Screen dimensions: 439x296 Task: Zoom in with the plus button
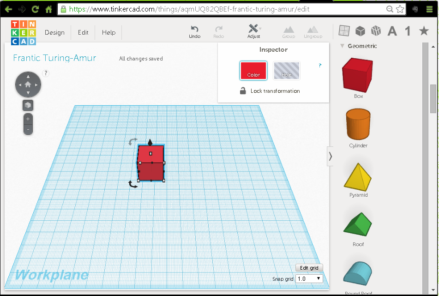(x=28, y=119)
